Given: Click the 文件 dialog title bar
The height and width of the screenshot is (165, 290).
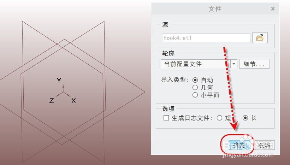Looking at the screenshot, I should (x=215, y=9).
